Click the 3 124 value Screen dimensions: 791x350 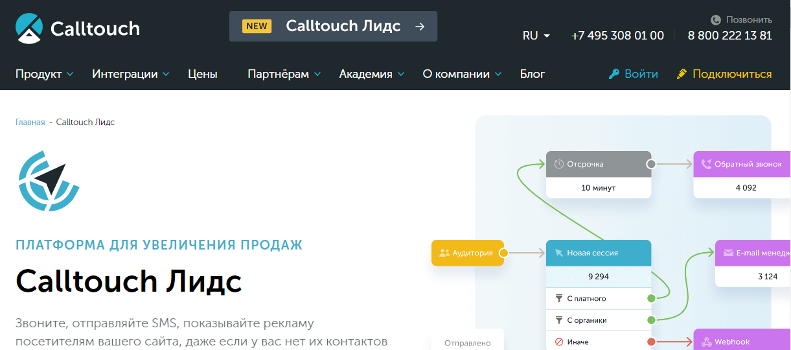768,277
